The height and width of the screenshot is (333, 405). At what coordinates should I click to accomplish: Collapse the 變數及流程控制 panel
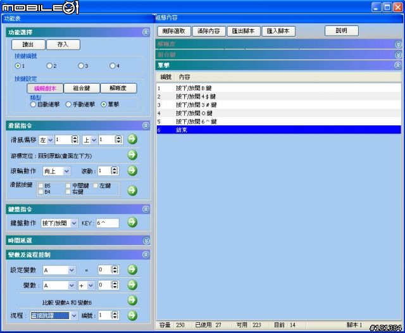click(146, 255)
